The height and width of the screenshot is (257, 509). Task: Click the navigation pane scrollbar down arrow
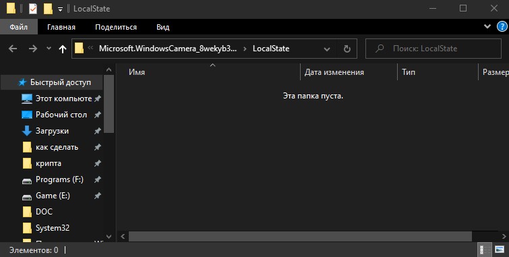pyautogui.click(x=109, y=237)
